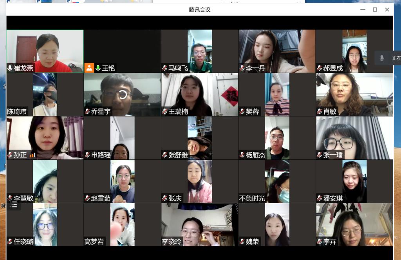Select 李晓玲's video tile
401x260 pixels.
(200, 224)
